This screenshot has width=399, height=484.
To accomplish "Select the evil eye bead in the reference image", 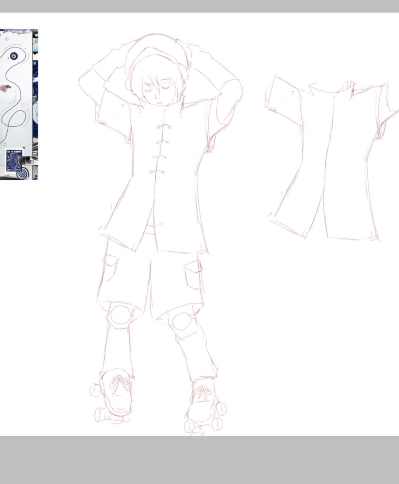I will pyautogui.click(x=13, y=56).
